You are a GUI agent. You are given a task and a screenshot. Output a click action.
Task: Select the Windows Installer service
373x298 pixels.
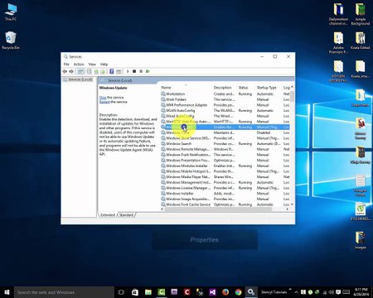tap(225, 194)
